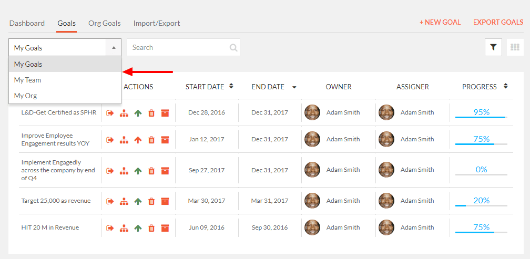Collapse the My Goals dropdown arrow
530x259 pixels.
(x=114, y=48)
